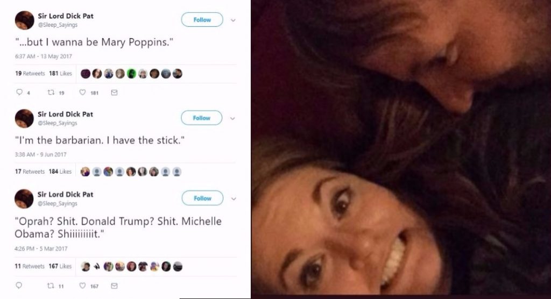Hit the Follow button on the Oprah tweet
Viewport: 551px width, 299px height.
click(202, 198)
